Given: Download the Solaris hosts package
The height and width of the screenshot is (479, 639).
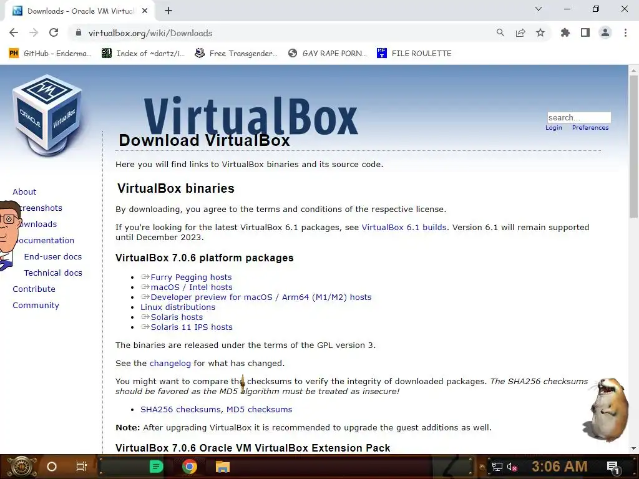Looking at the screenshot, I should click(x=177, y=317).
